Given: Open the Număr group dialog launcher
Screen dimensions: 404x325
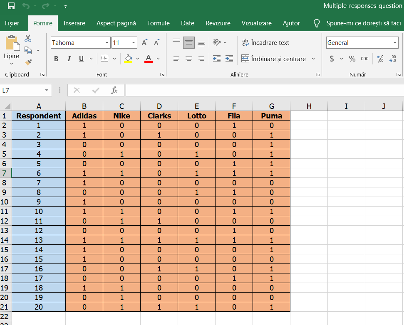Looking at the screenshot, I should pyautogui.click(x=398, y=75).
